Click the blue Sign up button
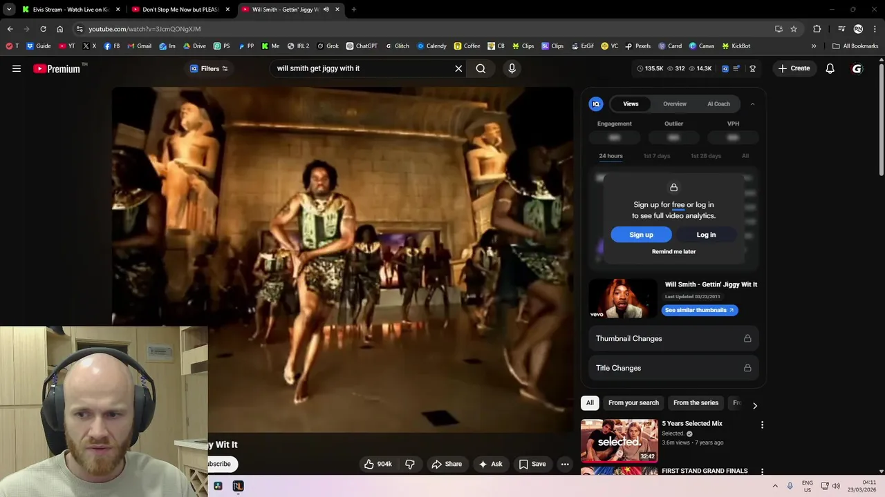This screenshot has height=497, width=885. (x=641, y=235)
